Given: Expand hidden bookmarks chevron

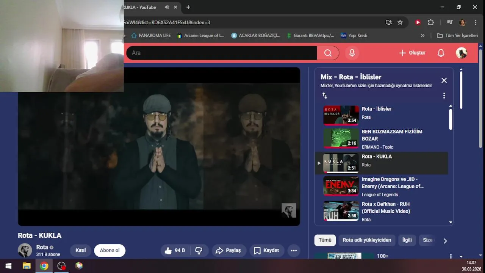Looking at the screenshot, I should coord(423,35).
